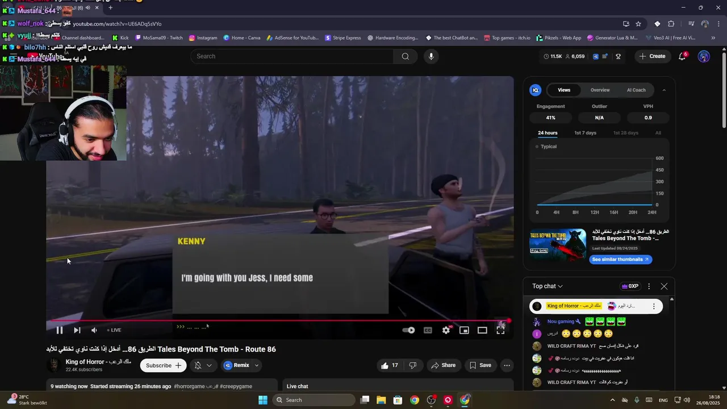Open live chat options menu beside the 0XP badge
The width and height of the screenshot is (727, 409).
(x=649, y=286)
